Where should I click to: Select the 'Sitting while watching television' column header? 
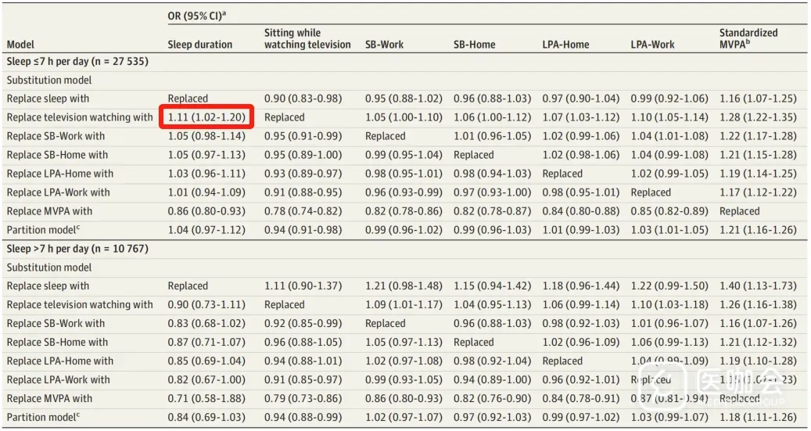(307, 39)
